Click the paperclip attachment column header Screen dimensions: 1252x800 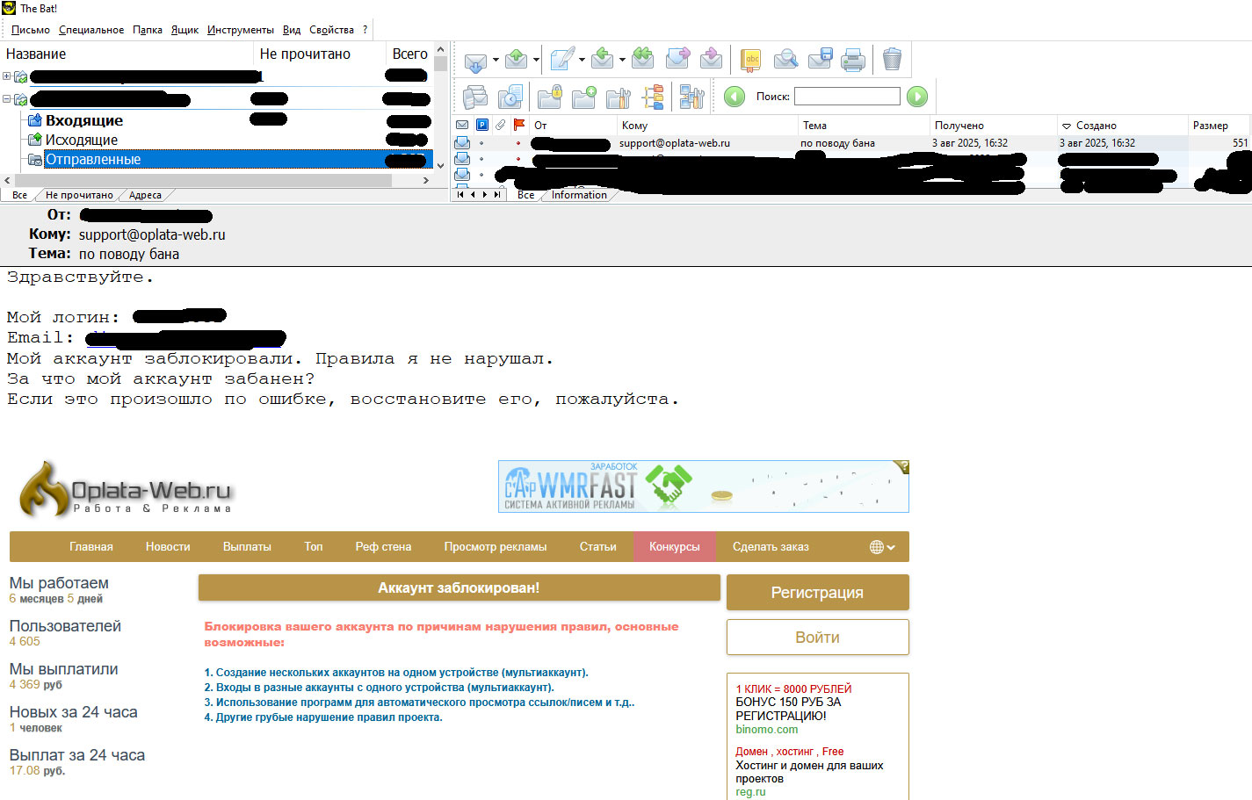coord(500,126)
